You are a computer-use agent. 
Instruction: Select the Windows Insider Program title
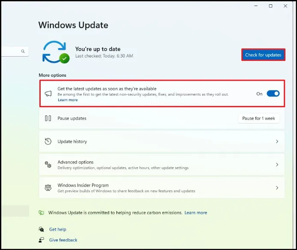[83, 185]
